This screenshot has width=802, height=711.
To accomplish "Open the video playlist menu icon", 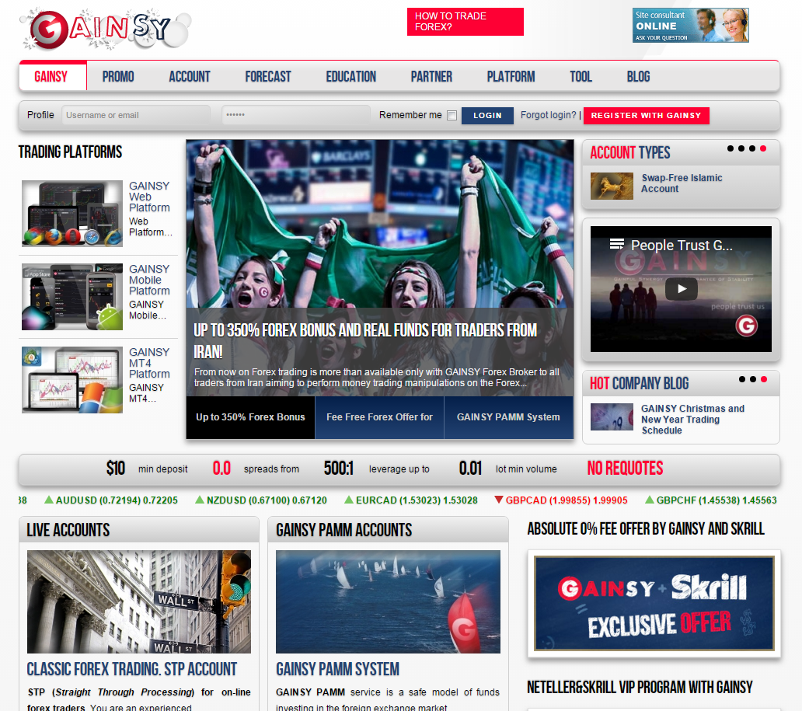I will [617, 244].
